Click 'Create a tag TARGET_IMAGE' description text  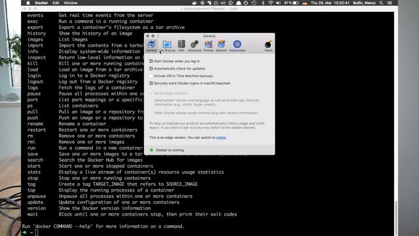pos(128,184)
